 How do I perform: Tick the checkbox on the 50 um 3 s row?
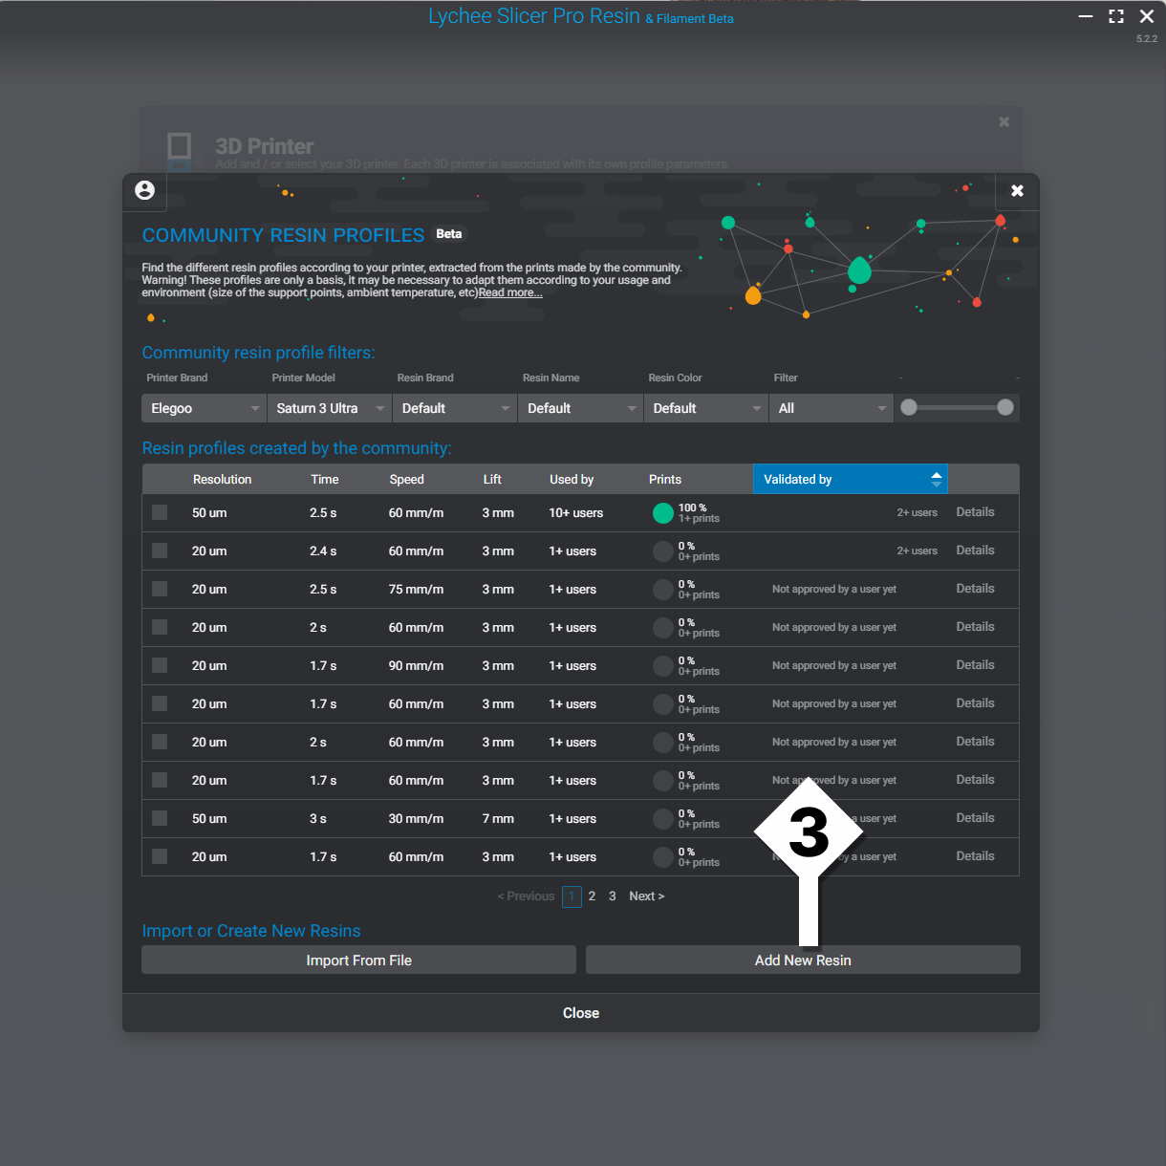pos(160,818)
